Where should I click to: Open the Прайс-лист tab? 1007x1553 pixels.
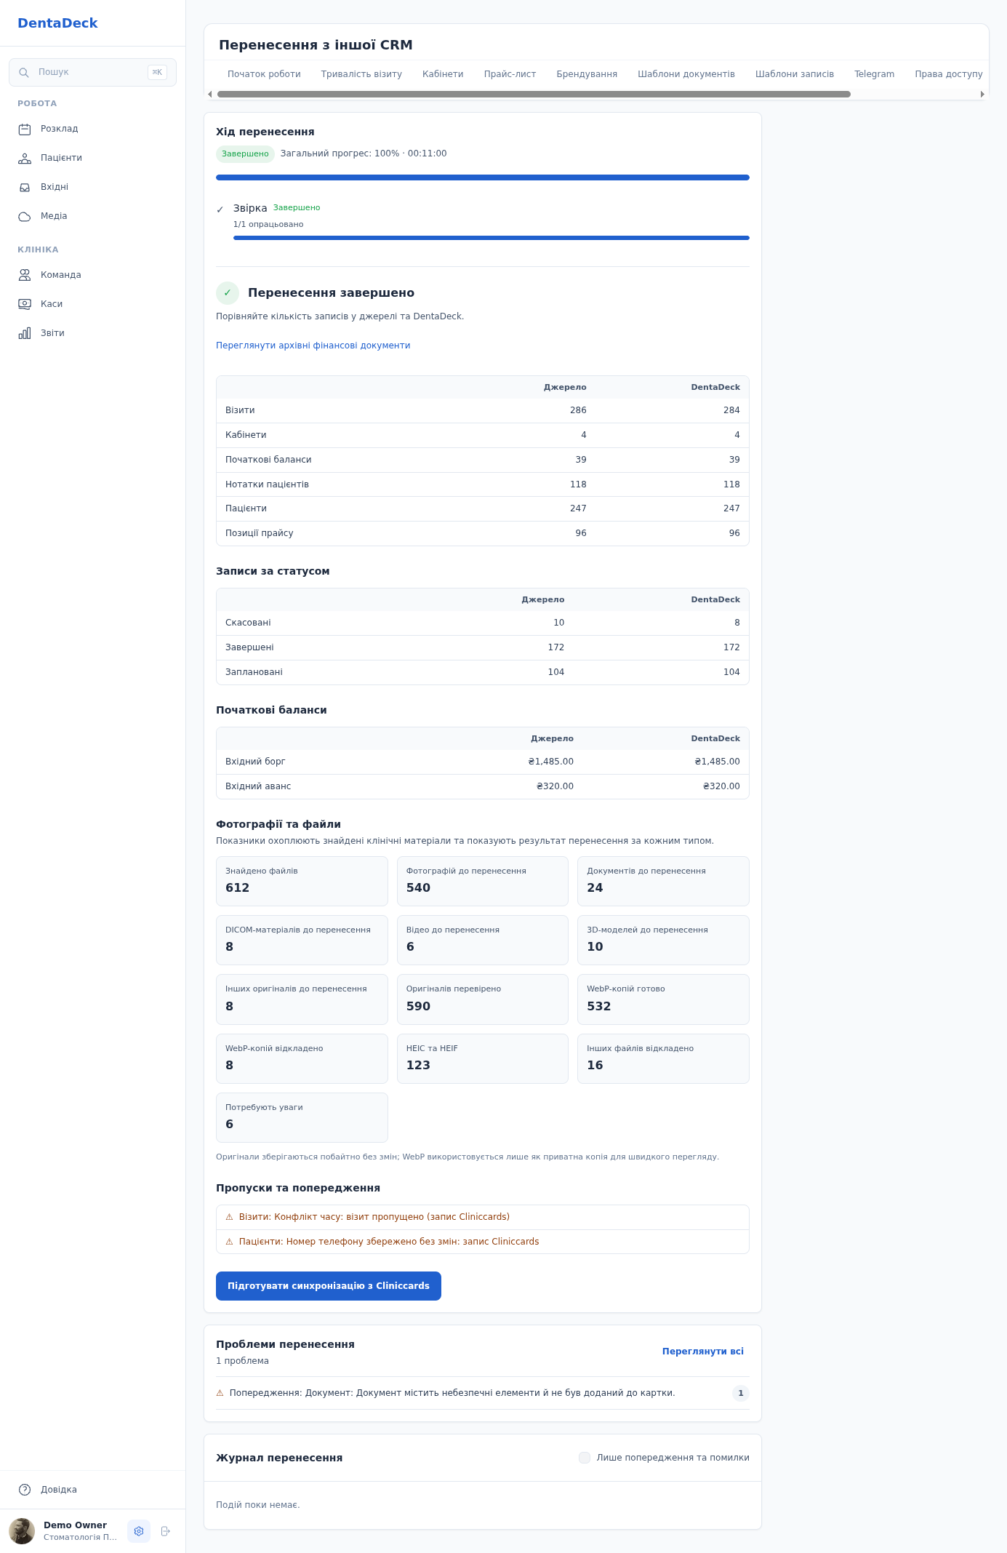click(510, 74)
